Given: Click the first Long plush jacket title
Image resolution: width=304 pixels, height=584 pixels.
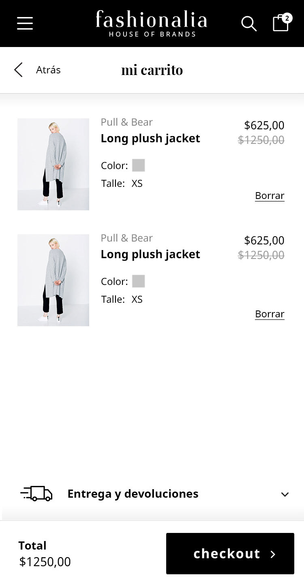Looking at the screenshot, I should pos(150,139).
